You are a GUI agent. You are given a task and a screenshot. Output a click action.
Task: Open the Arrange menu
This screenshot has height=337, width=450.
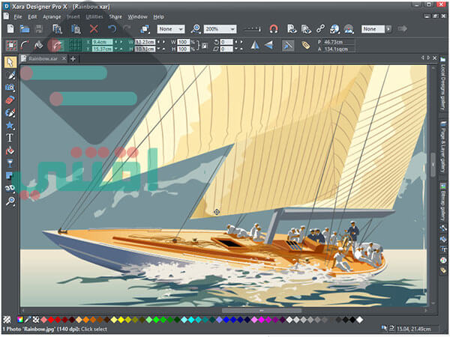[x=52, y=16]
